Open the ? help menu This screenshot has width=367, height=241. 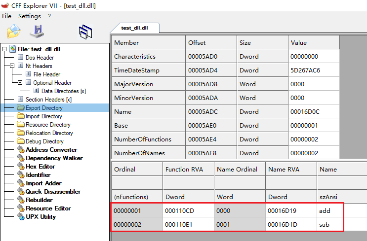click(49, 16)
